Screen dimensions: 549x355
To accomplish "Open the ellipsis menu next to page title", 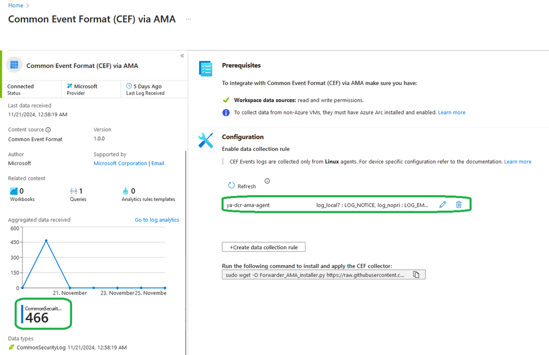I will [x=188, y=19].
